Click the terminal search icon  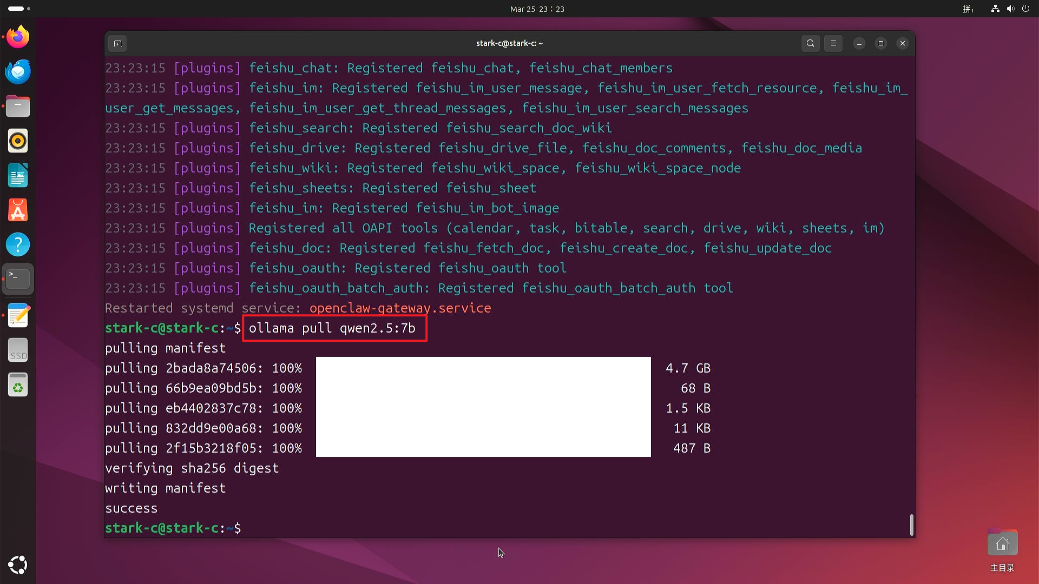tap(810, 43)
